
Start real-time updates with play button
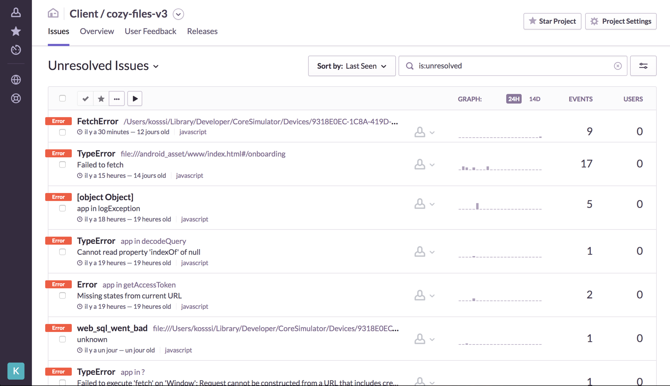(135, 99)
